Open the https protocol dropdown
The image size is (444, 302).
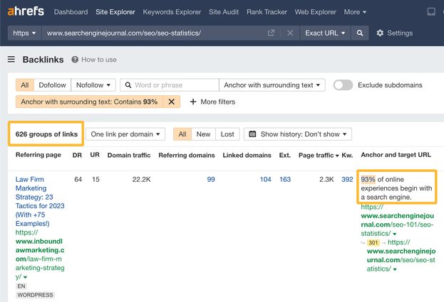pos(24,33)
